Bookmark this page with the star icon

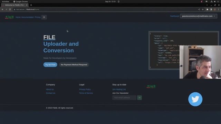tap(203, 9)
